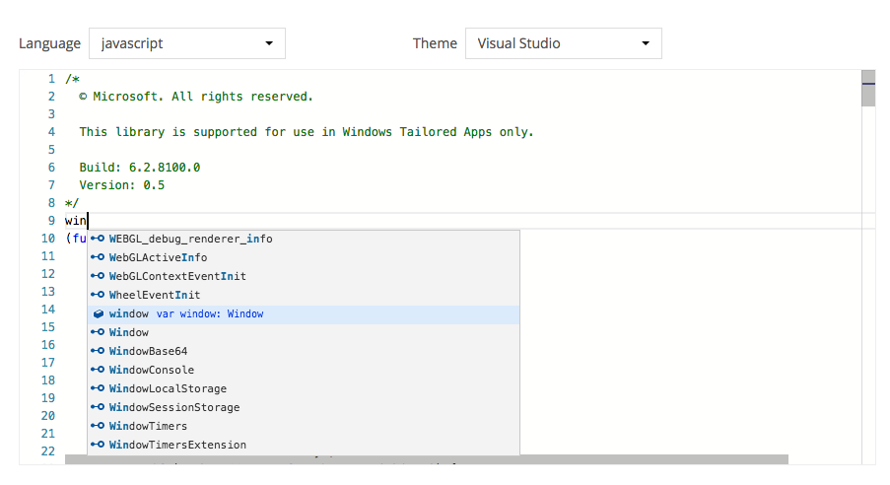Click line number 6 in the gutter

[x=50, y=168]
